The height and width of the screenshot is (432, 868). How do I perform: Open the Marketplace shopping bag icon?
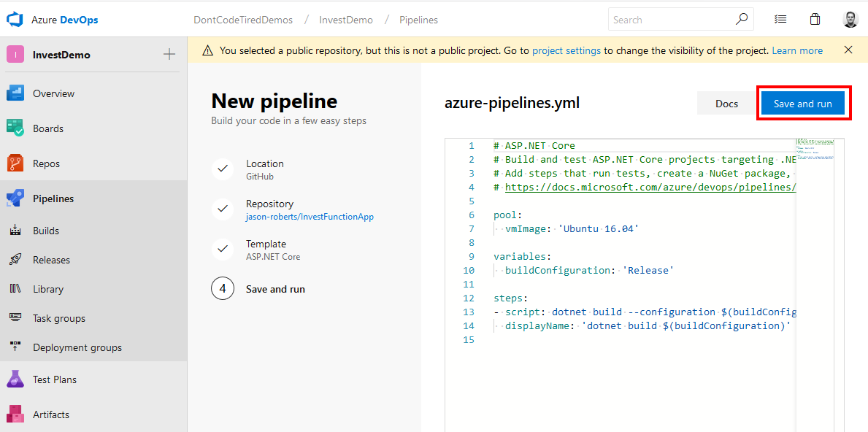[815, 18]
